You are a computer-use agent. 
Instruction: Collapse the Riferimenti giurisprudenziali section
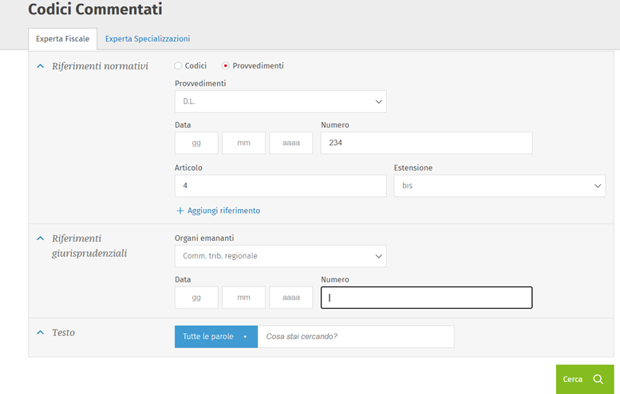coord(41,238)
